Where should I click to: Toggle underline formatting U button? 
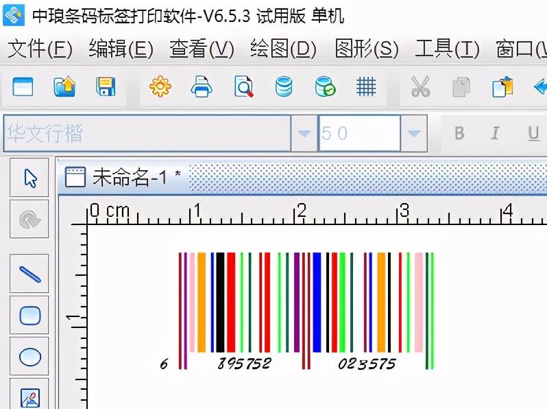[x=533, y=133]
